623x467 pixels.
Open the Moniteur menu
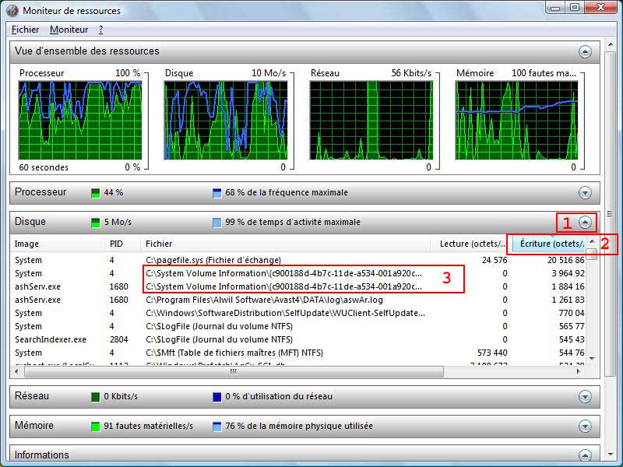pyautogui.click(x=69, y=30)
